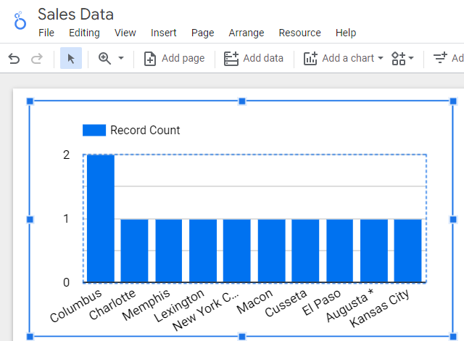Click the right-middle chart resize handle
The width and height of the screenshot is (464, 341).
(453, 219)
